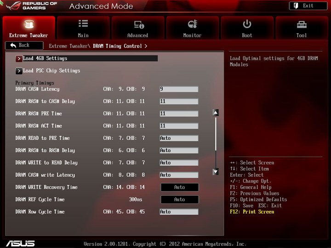Viewport: 331px width, 248px height.
Task: Click the exit door icon
Action: click(296, 6)
